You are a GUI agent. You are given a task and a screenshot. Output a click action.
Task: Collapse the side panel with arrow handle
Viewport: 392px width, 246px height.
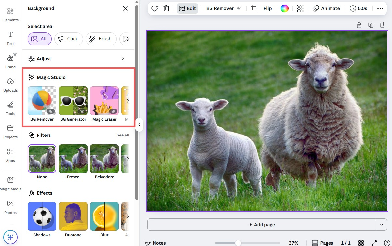(x=139, y=125)
